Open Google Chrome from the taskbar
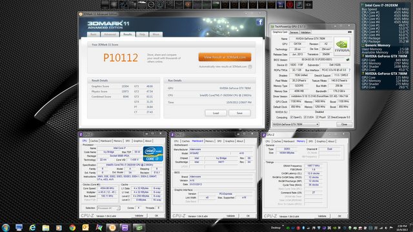Screen dimensions: 413x232 coord(72,227)
